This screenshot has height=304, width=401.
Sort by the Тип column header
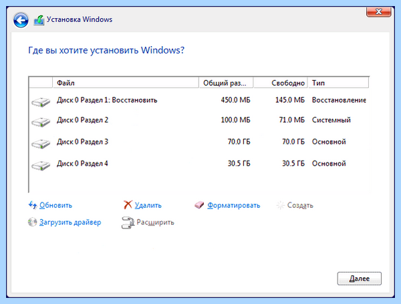(338, 83)
